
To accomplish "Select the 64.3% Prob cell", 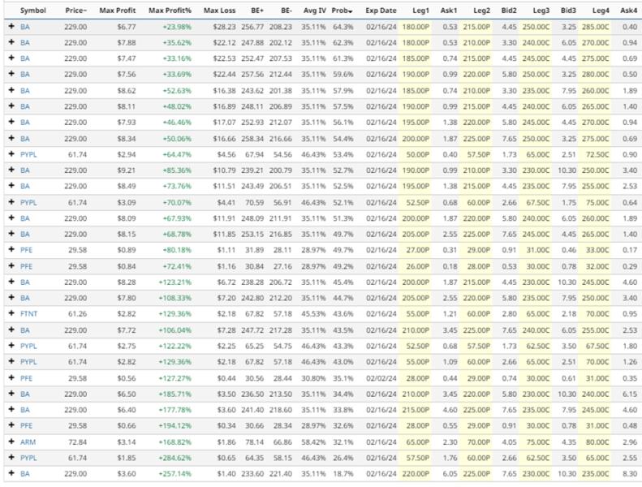I will click(343, 27).
